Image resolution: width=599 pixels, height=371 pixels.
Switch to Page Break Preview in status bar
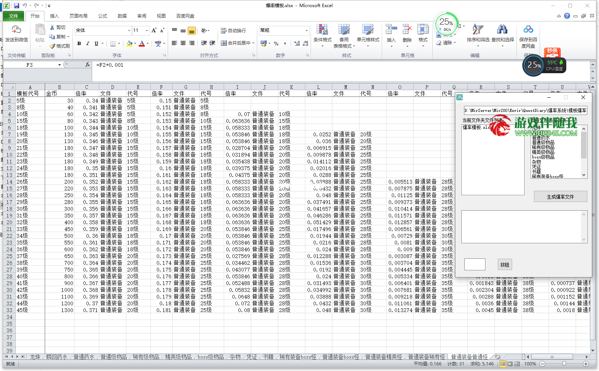[x=517, y=364]
